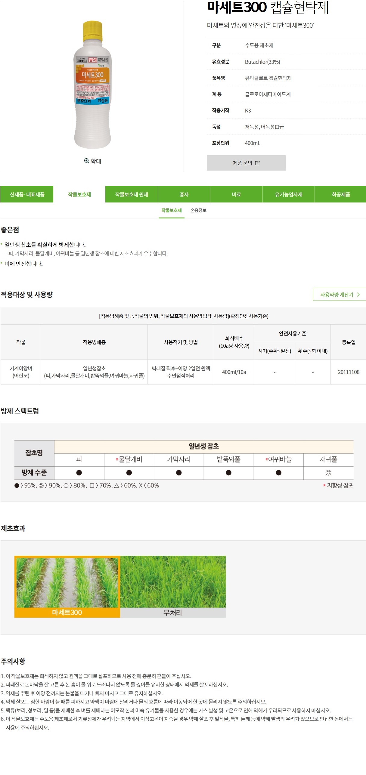The width and height of the screenshot is (366, 775).
Task: Select the 작물보호제 main category tab
Action: (x=79, y=194)
